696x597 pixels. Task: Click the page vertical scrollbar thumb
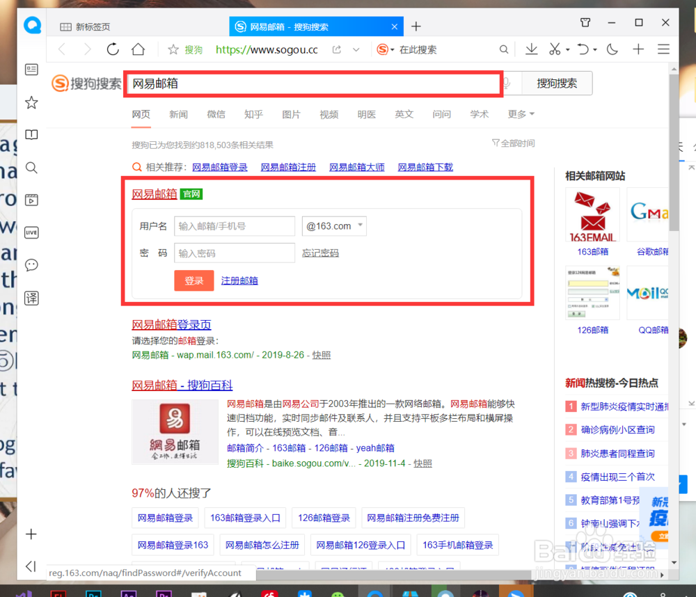(x=674, y=152)
